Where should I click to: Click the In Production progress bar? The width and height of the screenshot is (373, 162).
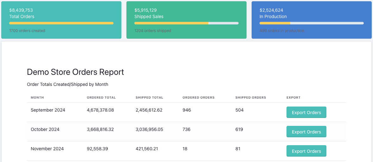click(311, 23)
